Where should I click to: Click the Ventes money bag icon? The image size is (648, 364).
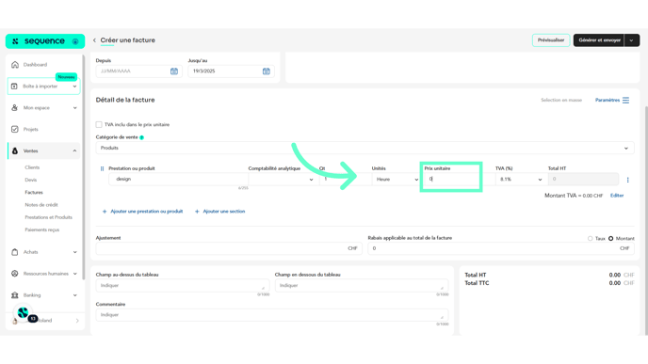pos(15,151)
